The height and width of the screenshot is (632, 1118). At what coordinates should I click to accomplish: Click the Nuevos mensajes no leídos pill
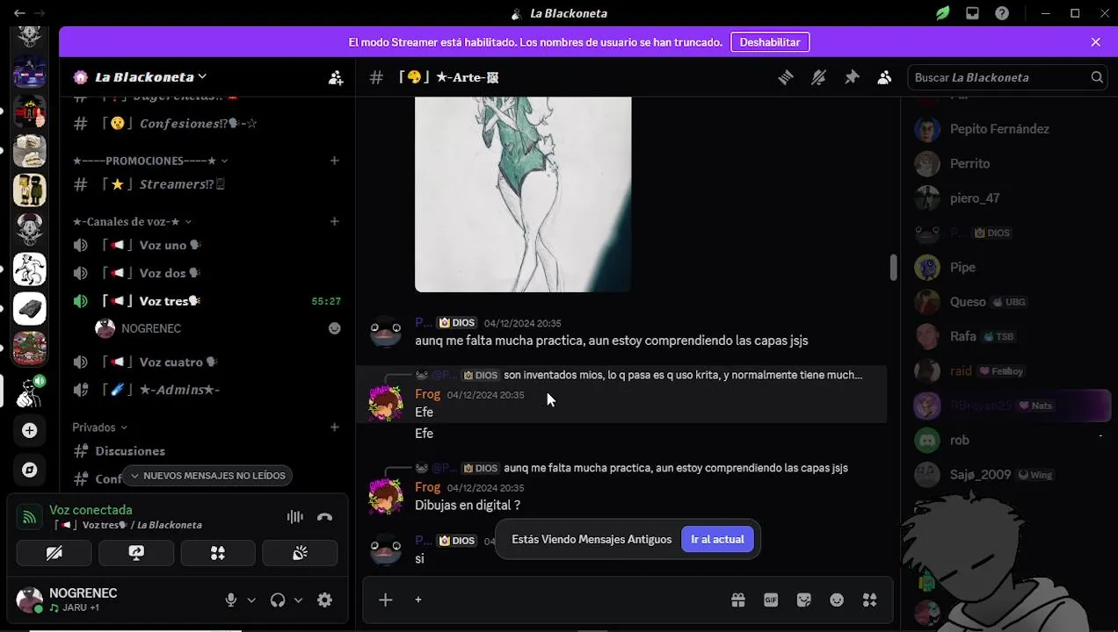click(207, 476)
